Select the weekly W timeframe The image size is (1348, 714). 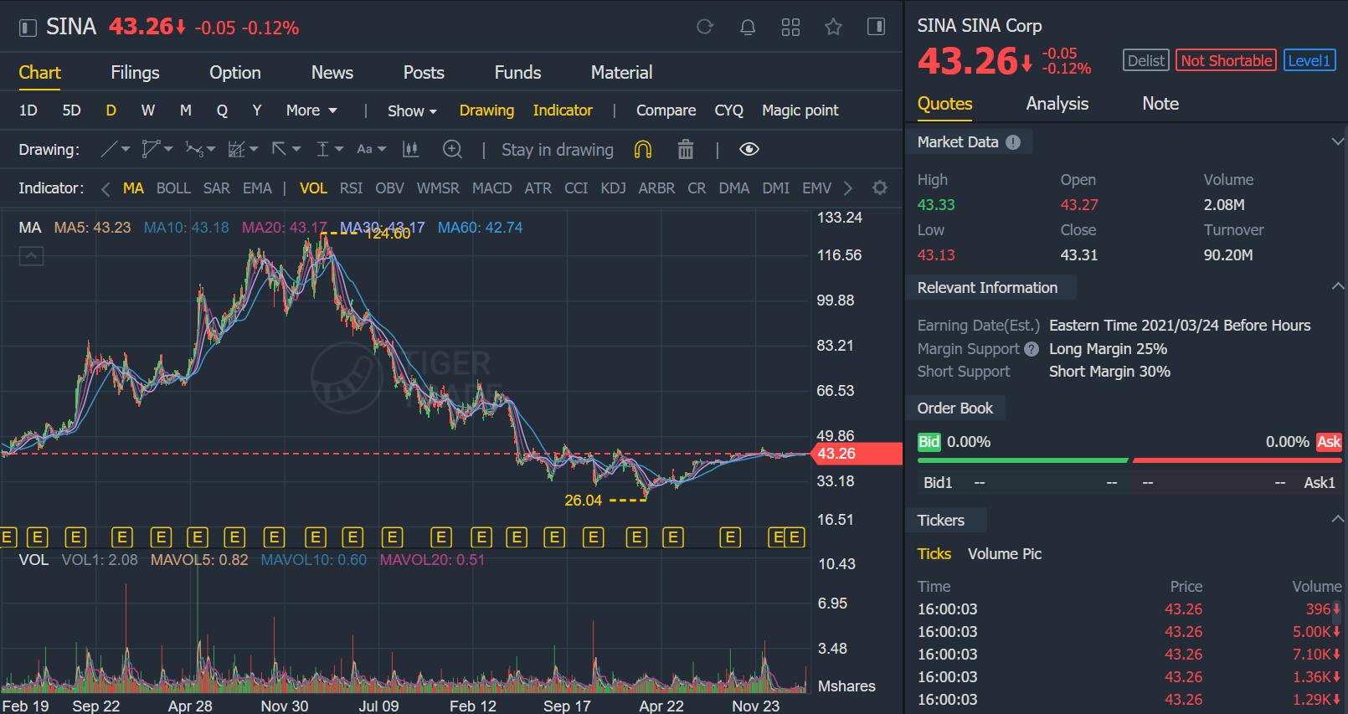pyautogui.click(x=148, y=110)
